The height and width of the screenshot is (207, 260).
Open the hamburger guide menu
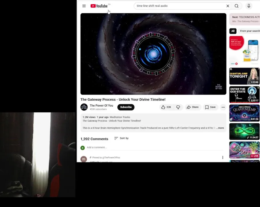point(84,6)
